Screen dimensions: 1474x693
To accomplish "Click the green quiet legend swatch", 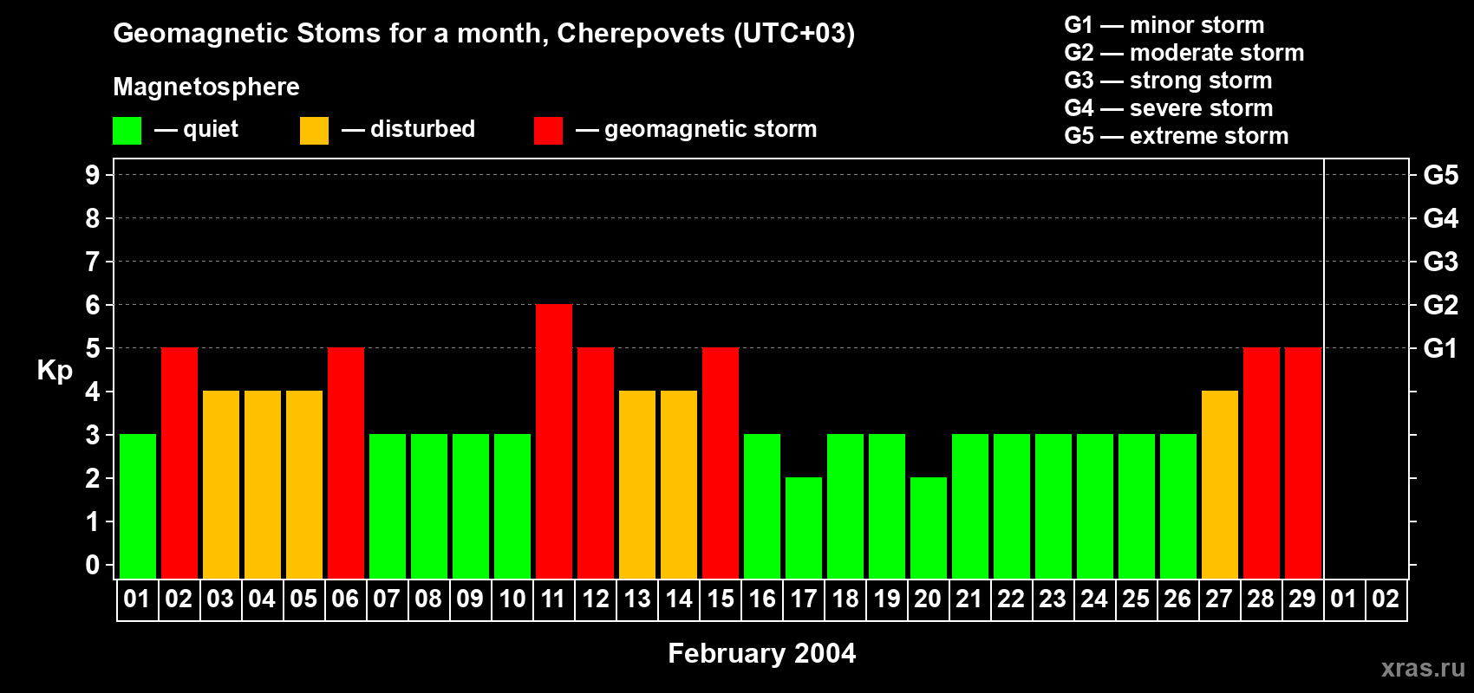I will coord(127,131).
